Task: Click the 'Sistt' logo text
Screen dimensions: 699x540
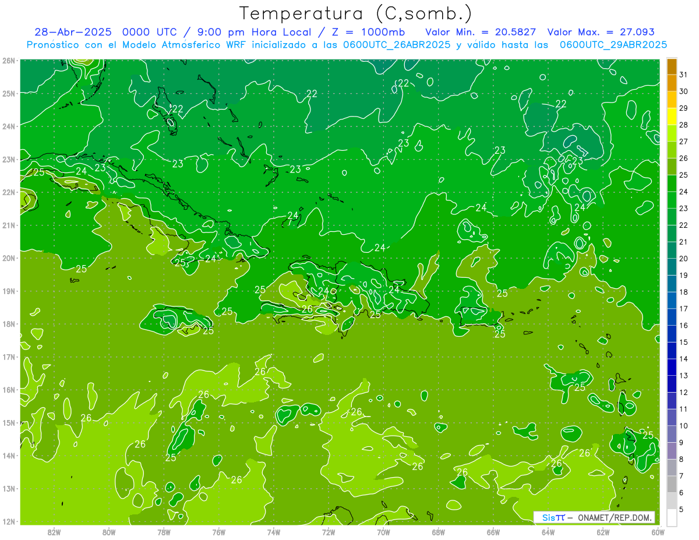Action: click(553, 517)
